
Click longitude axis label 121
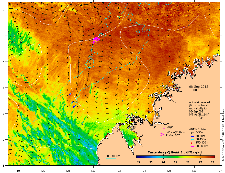click(68, 170)
